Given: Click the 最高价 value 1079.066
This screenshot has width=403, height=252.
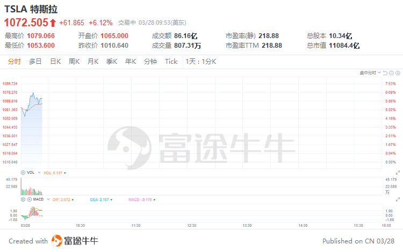Looking at the screenshot, I should (x=41, y=36).
